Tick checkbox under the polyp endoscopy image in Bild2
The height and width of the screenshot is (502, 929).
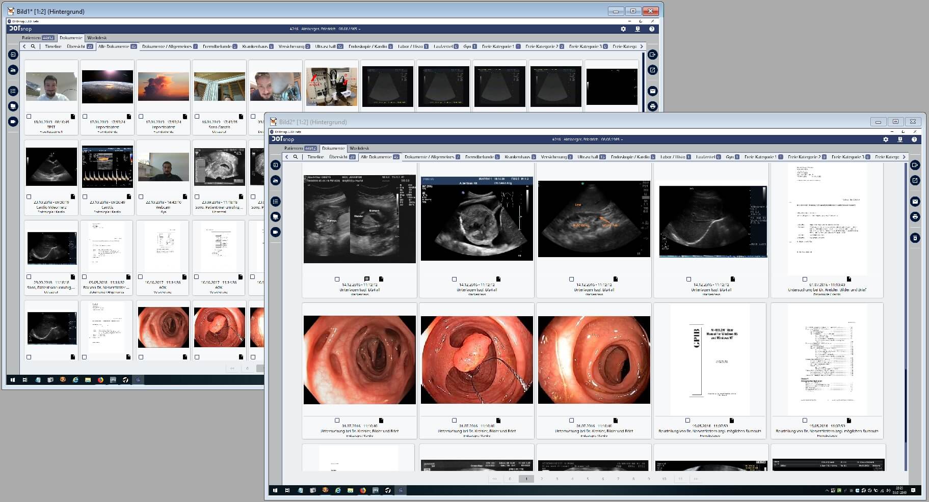tap(454, 421)
